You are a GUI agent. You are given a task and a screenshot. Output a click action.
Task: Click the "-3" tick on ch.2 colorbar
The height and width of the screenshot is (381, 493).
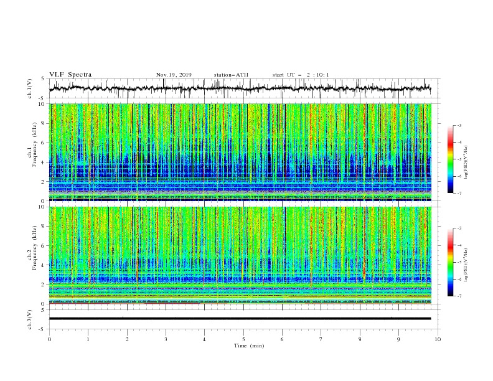tap(459, 228)
